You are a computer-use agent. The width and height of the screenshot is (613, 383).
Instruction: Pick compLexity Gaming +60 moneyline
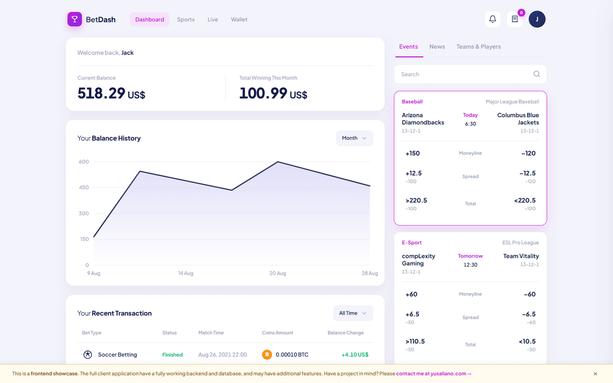coord(411,294)
